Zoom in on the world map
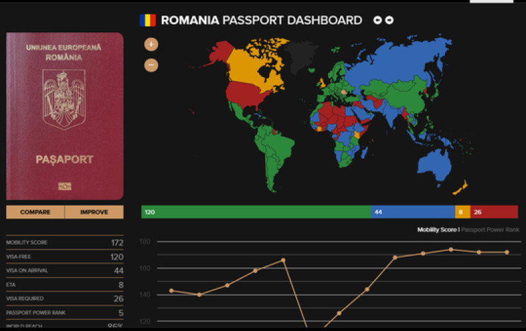Viewport: 526px width, 331px height. point(151,45)
